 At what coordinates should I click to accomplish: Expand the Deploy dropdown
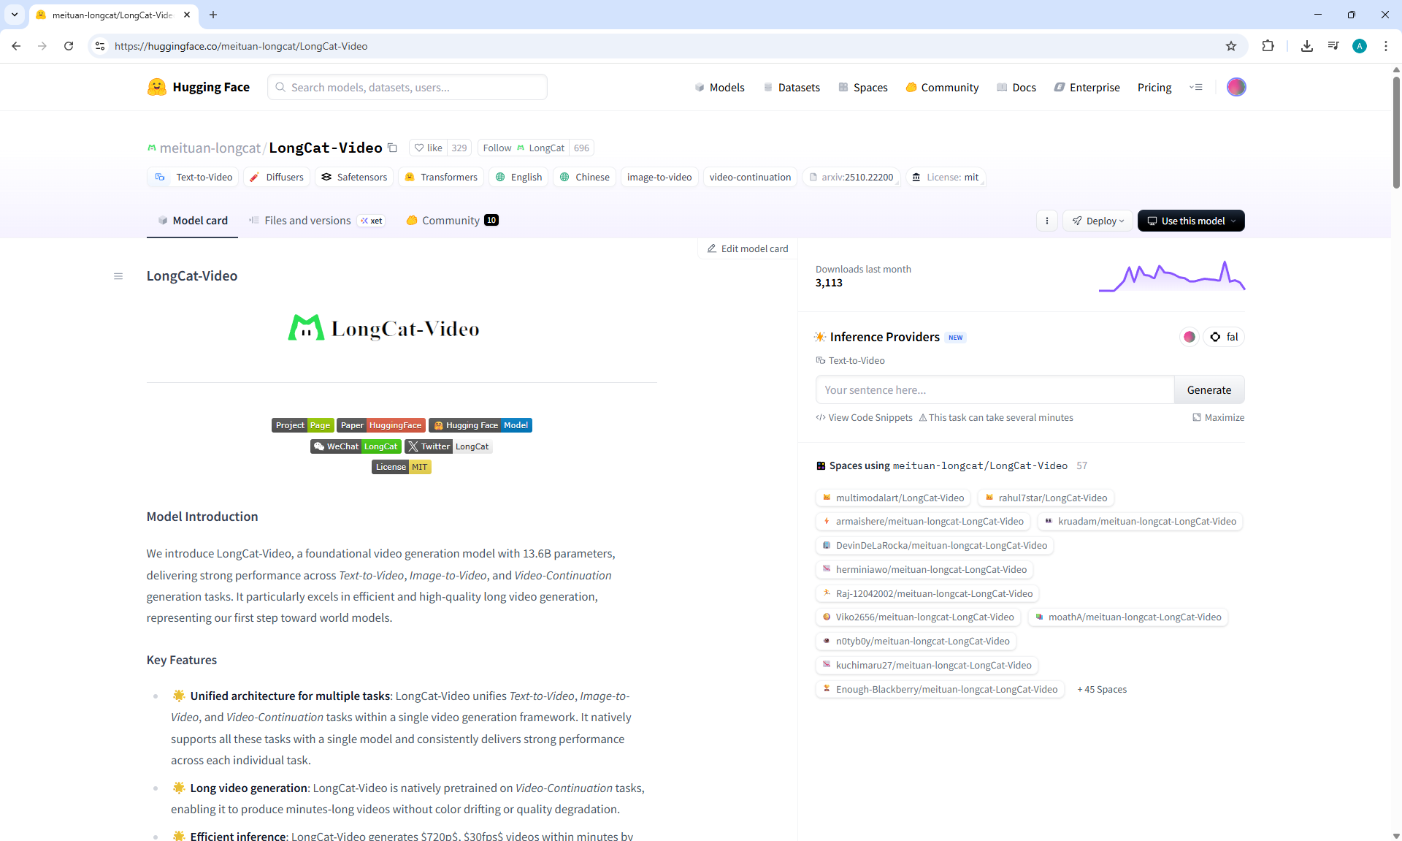point(1098,221)
